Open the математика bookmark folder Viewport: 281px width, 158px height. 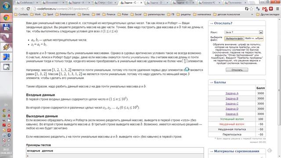(202, 14)
